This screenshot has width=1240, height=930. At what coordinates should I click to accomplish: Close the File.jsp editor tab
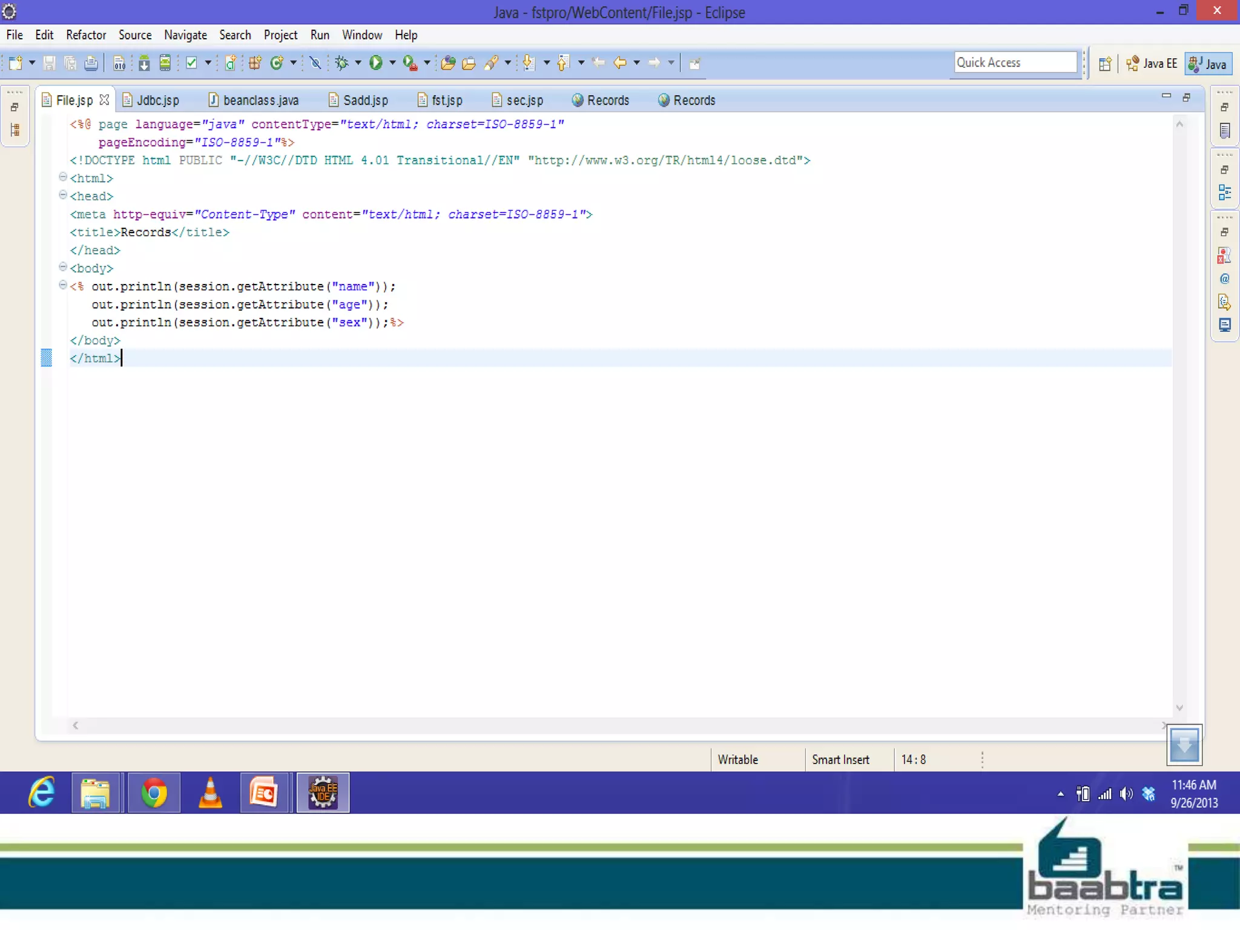[104, 100]
